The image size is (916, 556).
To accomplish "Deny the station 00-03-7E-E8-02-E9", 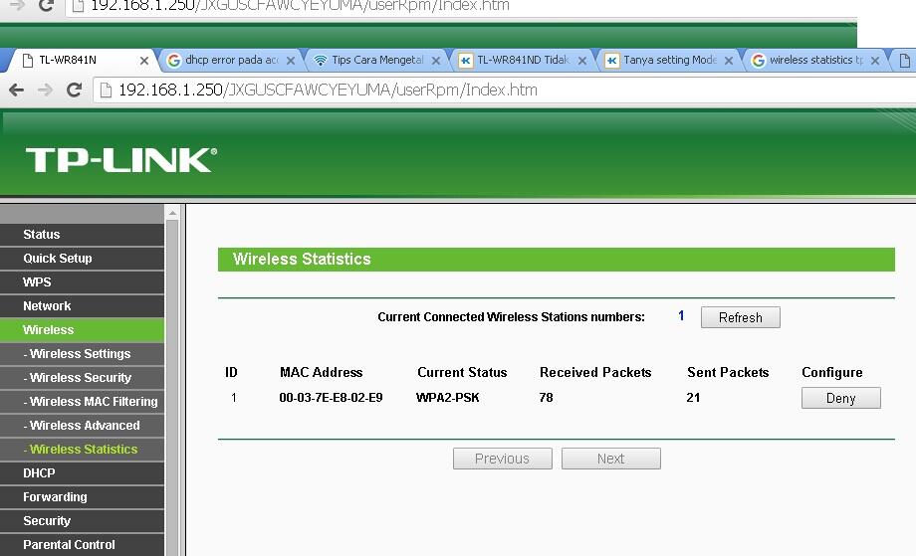I will click(x=840, y=399).
